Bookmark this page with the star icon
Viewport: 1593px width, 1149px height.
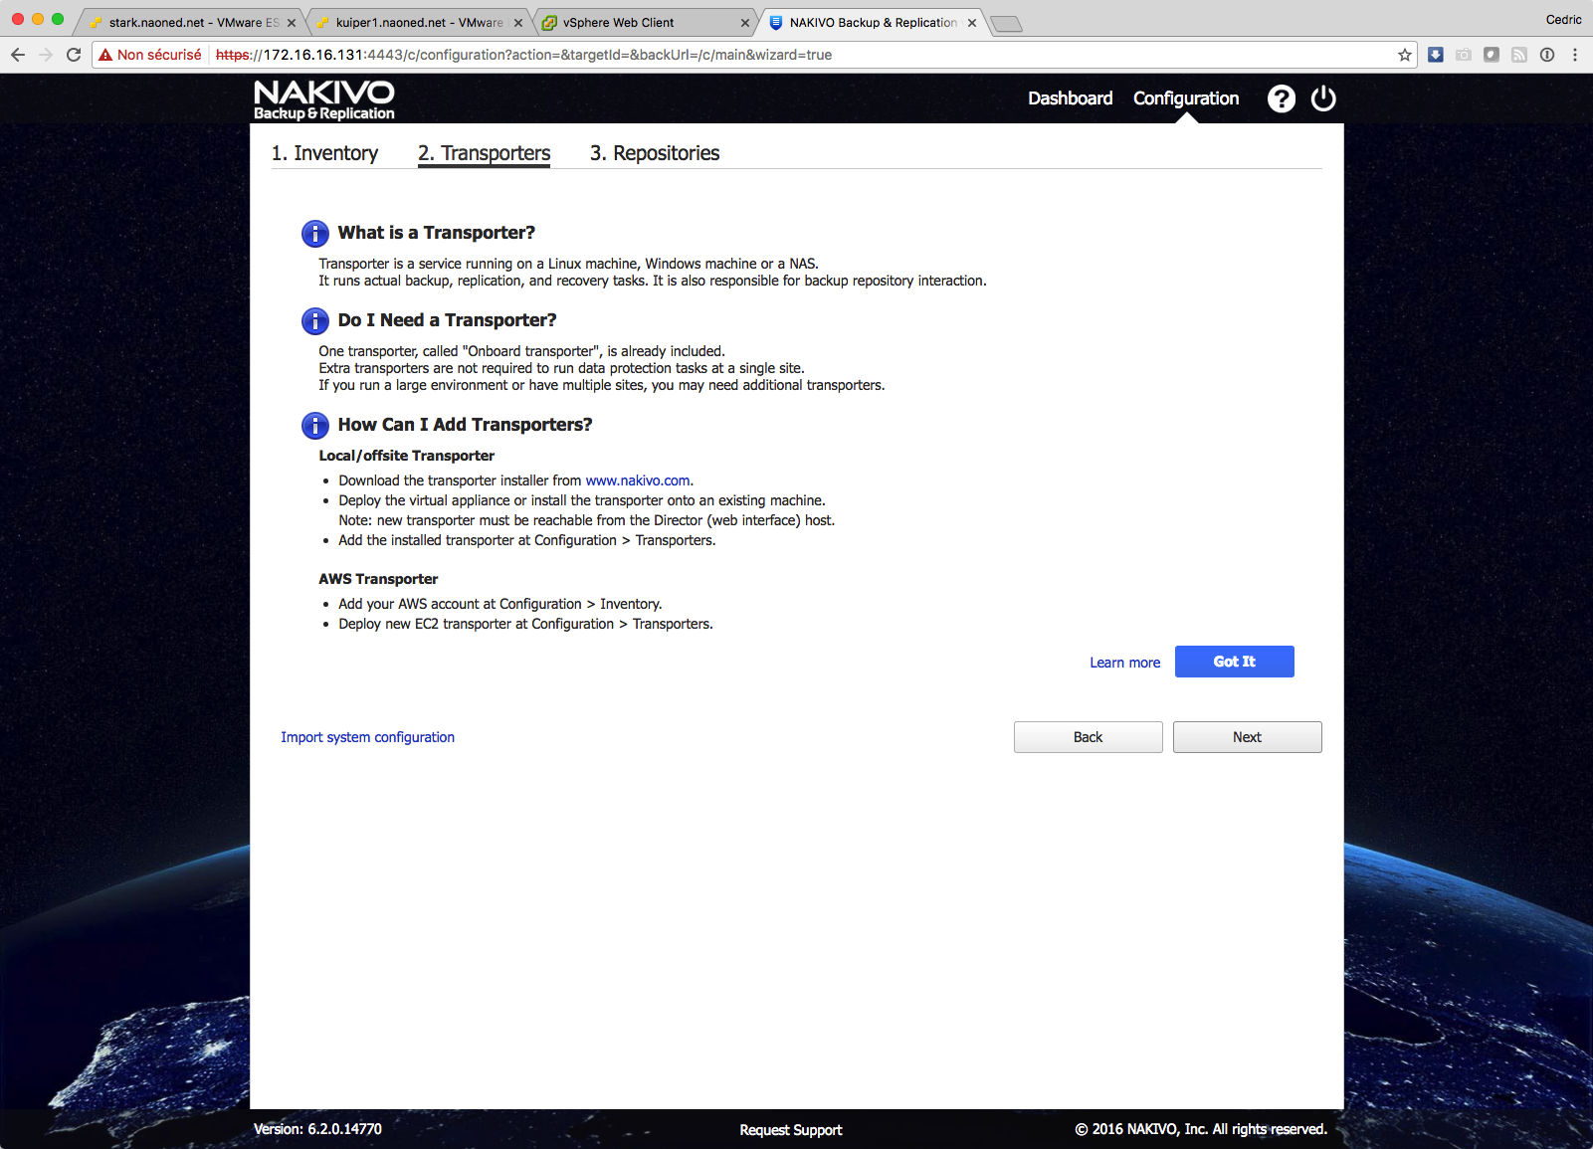1404,55
